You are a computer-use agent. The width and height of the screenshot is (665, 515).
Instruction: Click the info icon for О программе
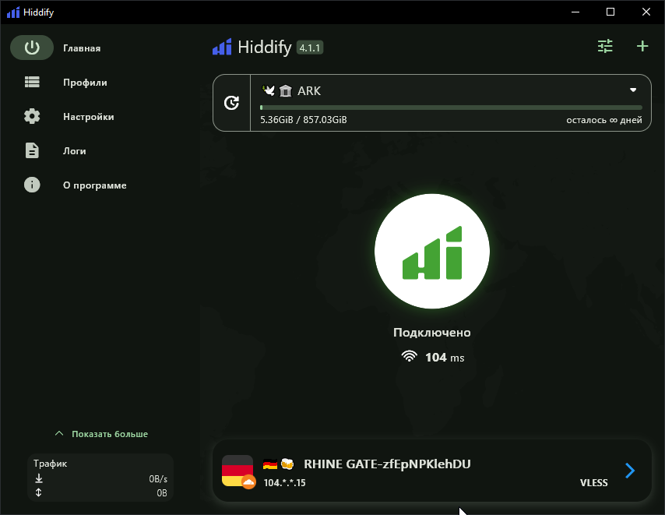point(32,185)
